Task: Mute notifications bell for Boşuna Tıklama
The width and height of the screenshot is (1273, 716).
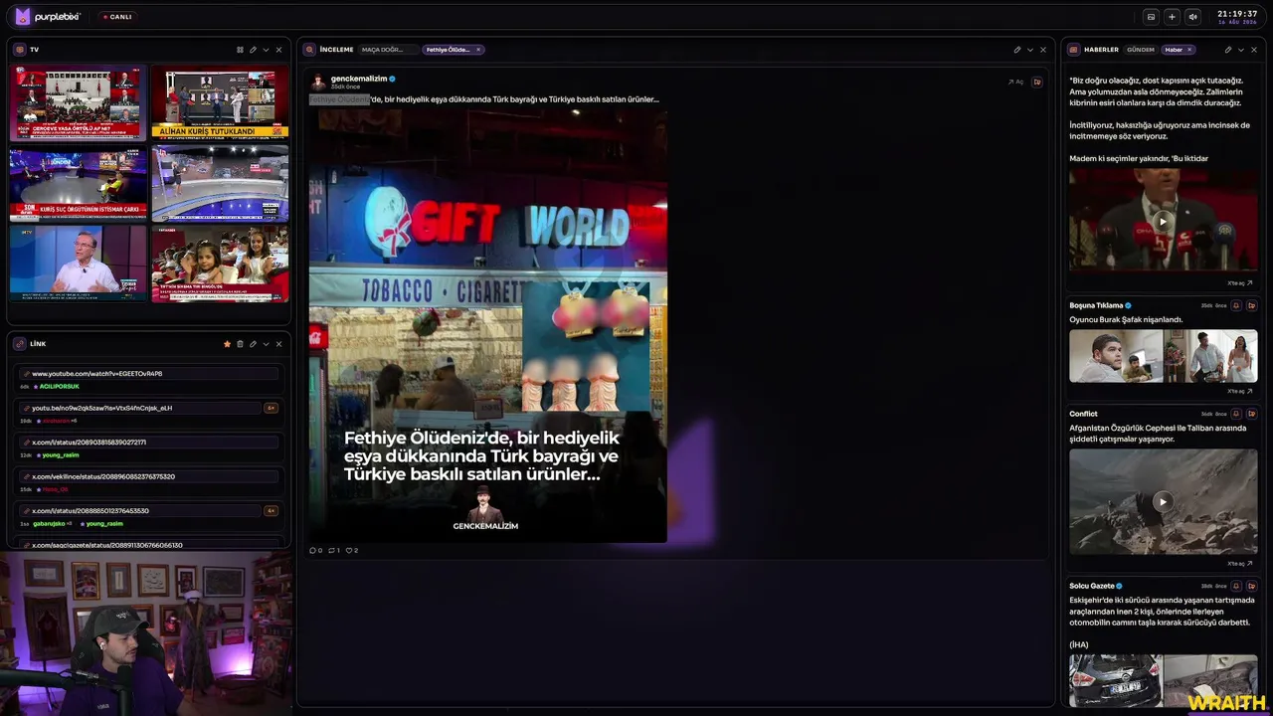Action: tap(1236, 305)
